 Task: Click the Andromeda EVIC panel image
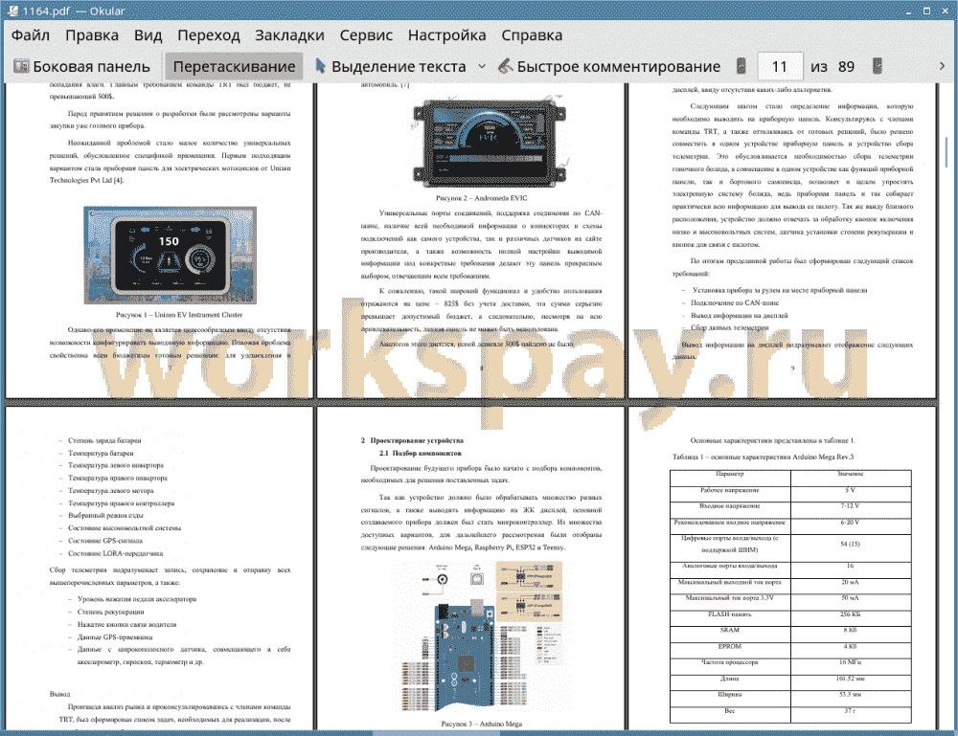(x=490, y=143)
